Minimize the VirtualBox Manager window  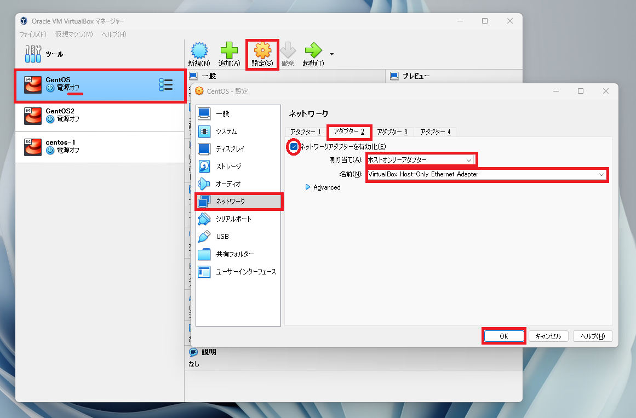click(460, 21)
